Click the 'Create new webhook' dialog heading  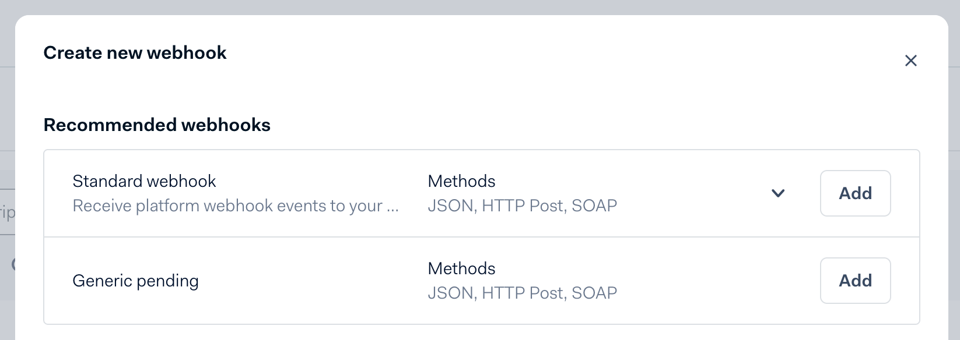point(135,53)
